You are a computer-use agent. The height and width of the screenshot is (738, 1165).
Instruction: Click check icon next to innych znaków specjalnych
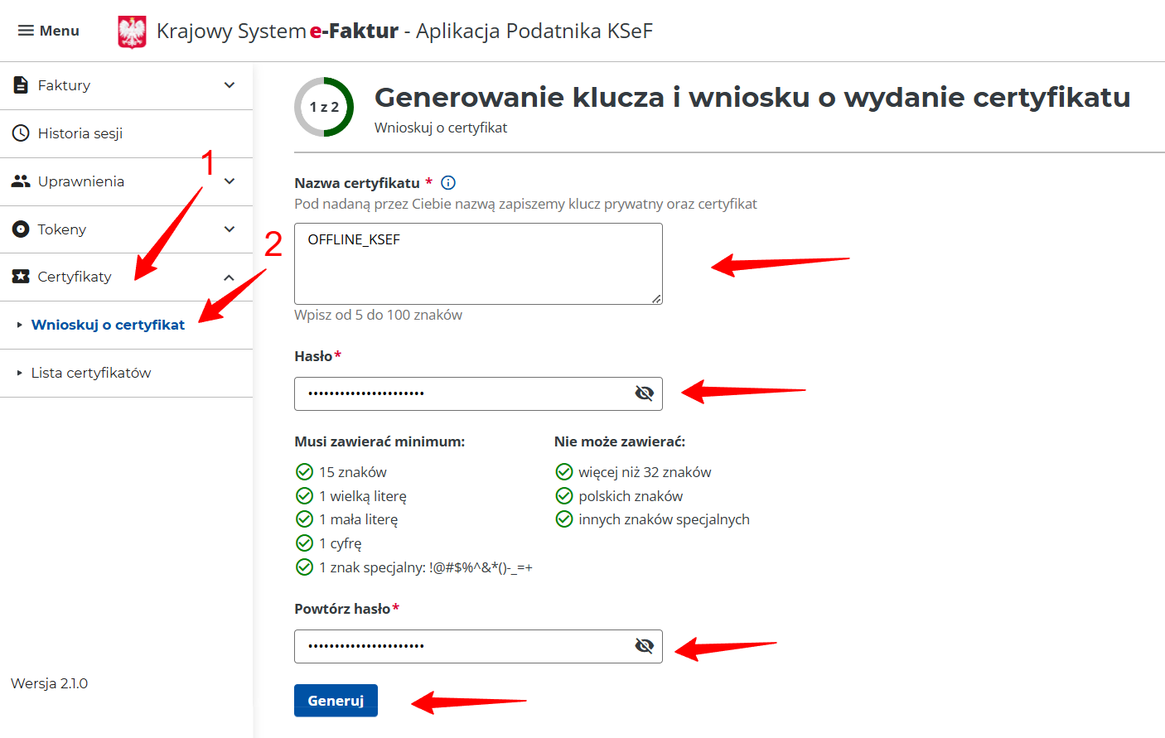(x=564, y=519)
